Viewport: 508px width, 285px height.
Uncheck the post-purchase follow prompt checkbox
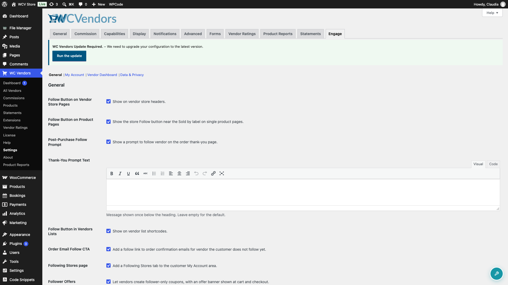click(108, 142)
